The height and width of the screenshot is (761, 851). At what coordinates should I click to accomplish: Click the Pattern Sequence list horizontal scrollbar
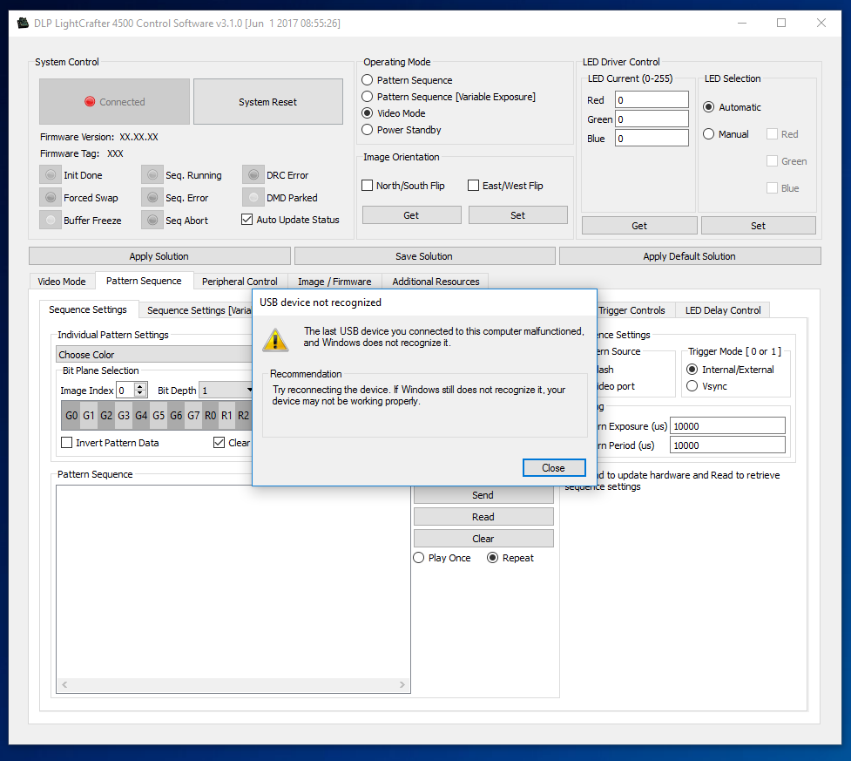coord(233,684)
